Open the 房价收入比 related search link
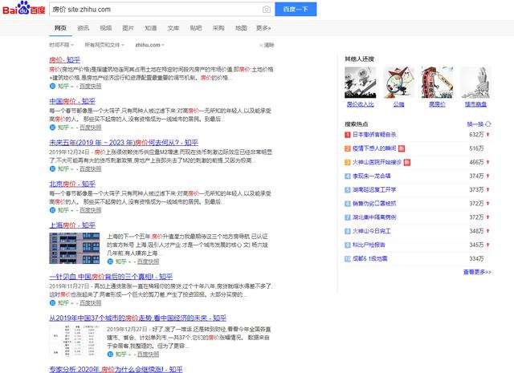514x373 pixels. point(361,104)
